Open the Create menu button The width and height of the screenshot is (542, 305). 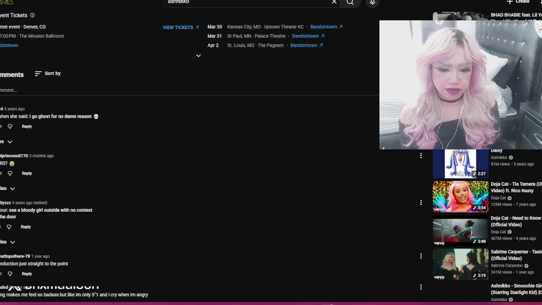(x=518, y=2)
